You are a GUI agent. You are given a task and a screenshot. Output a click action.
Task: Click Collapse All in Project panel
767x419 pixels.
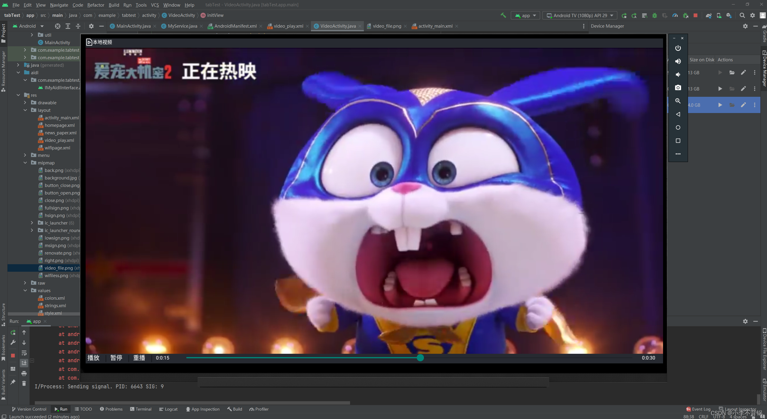click(x=78, y=26)
